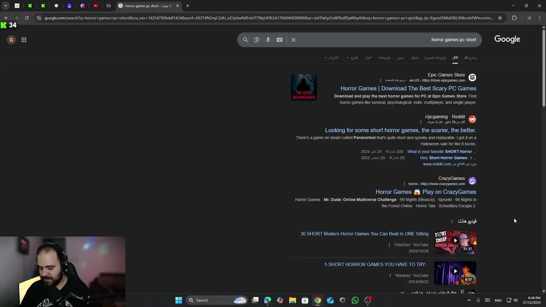This screenshot has height=307, width=546.
Task: Open the r/pcgaming result options menu
Action: 421,122
